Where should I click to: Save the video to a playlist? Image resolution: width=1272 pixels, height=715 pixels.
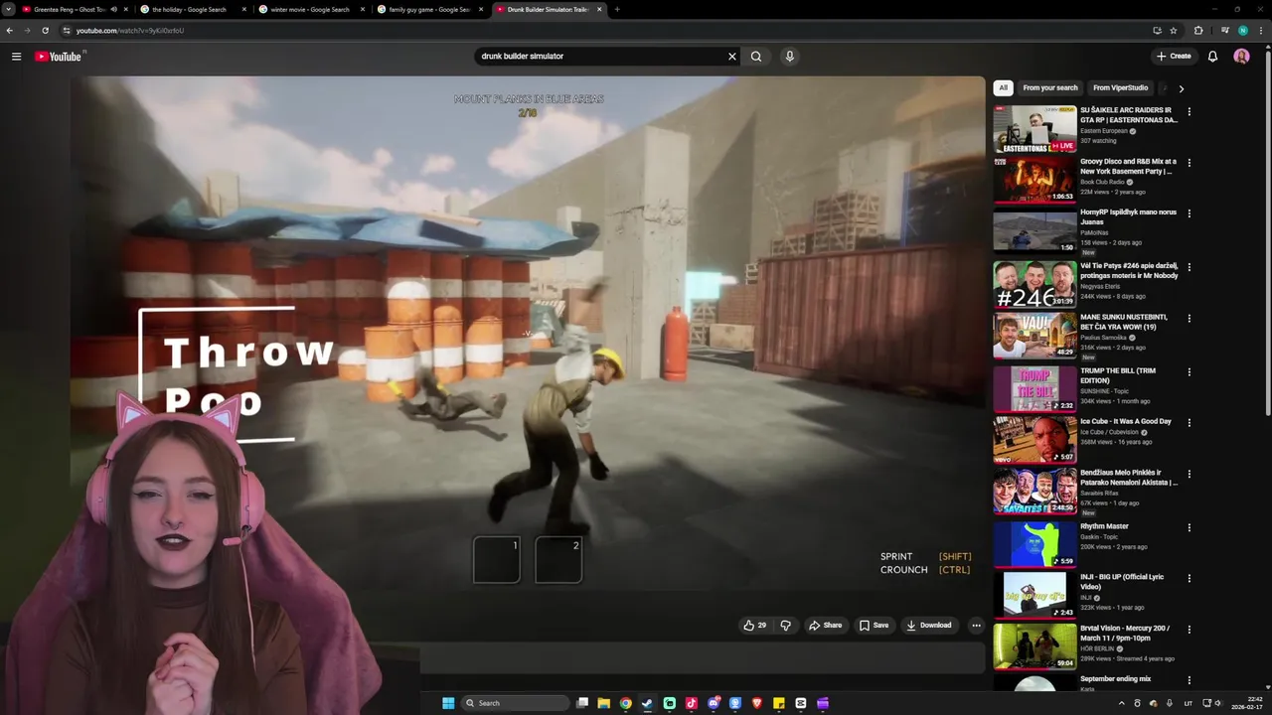874,626
